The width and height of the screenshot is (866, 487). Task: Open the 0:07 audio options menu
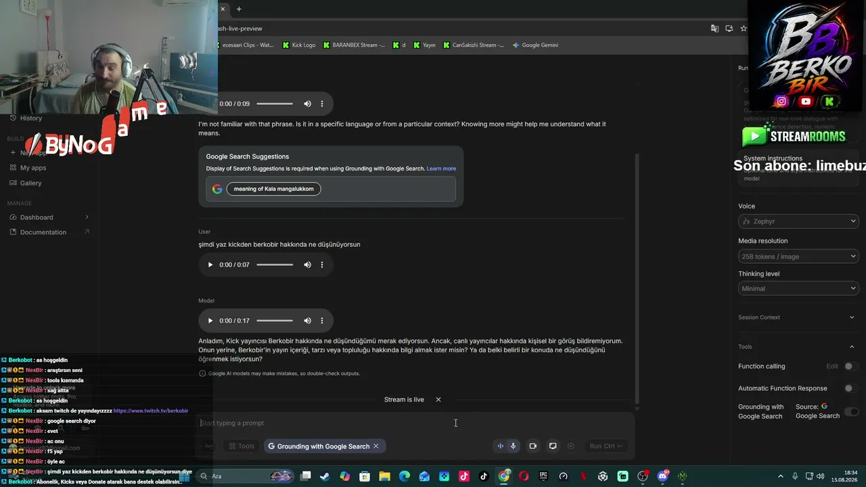pos(322,264)
